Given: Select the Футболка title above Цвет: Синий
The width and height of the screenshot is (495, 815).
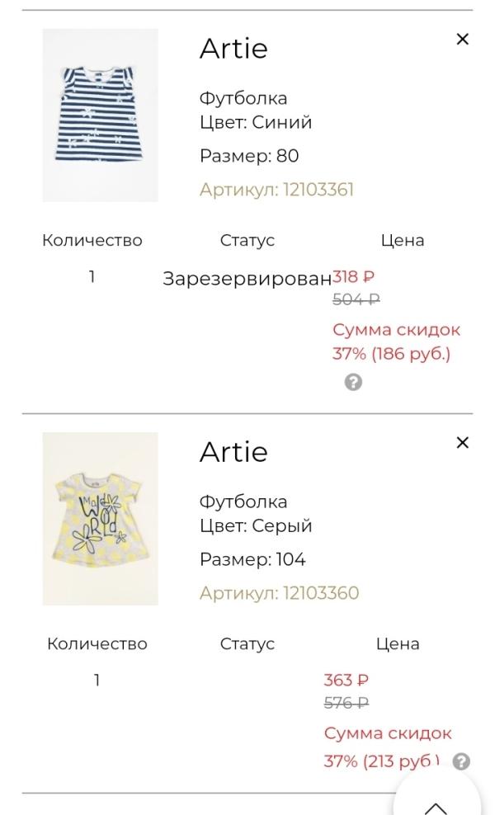Looking at the screenshot, I should [243, 98].
